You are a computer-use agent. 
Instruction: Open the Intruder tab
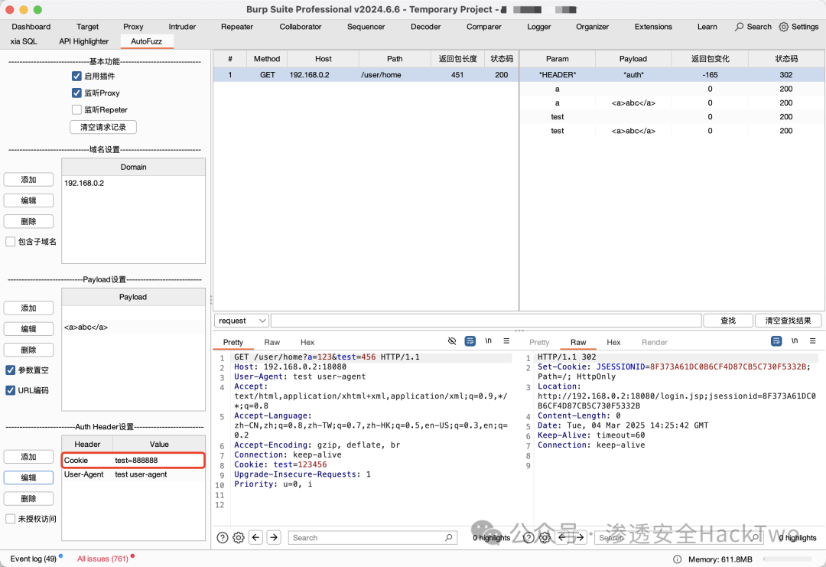tap(182, 26)
